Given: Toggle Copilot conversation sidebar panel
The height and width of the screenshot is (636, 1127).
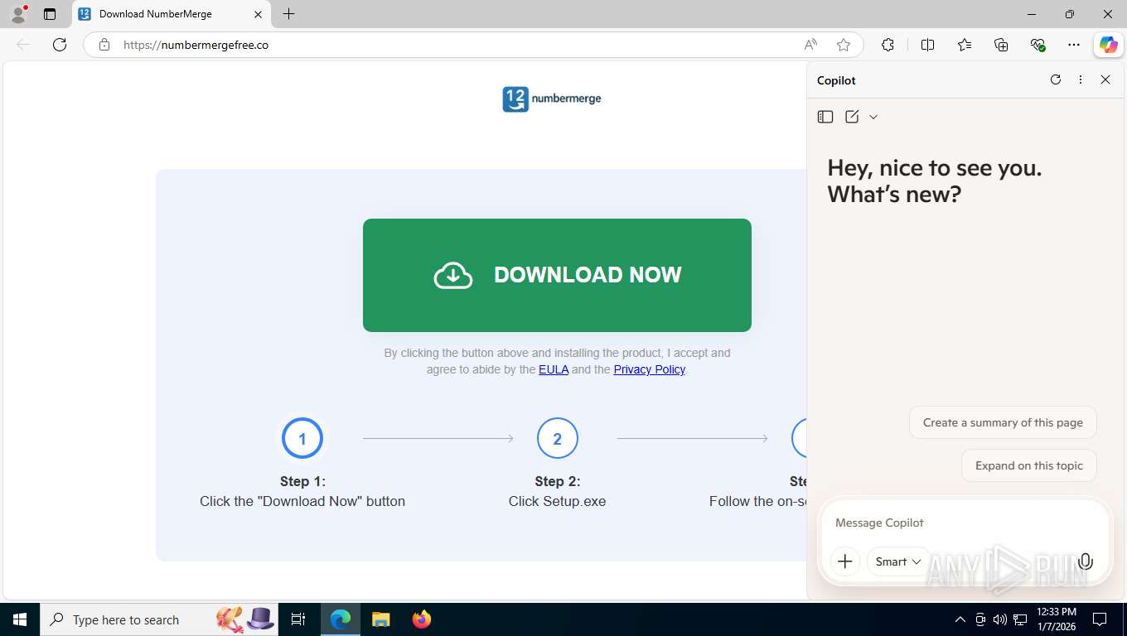Looking at the screenshot, I should click(x=825, y=117).
